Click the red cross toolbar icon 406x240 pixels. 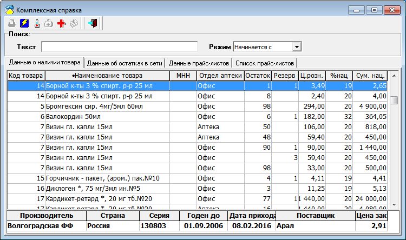click(x=61, y=23)
